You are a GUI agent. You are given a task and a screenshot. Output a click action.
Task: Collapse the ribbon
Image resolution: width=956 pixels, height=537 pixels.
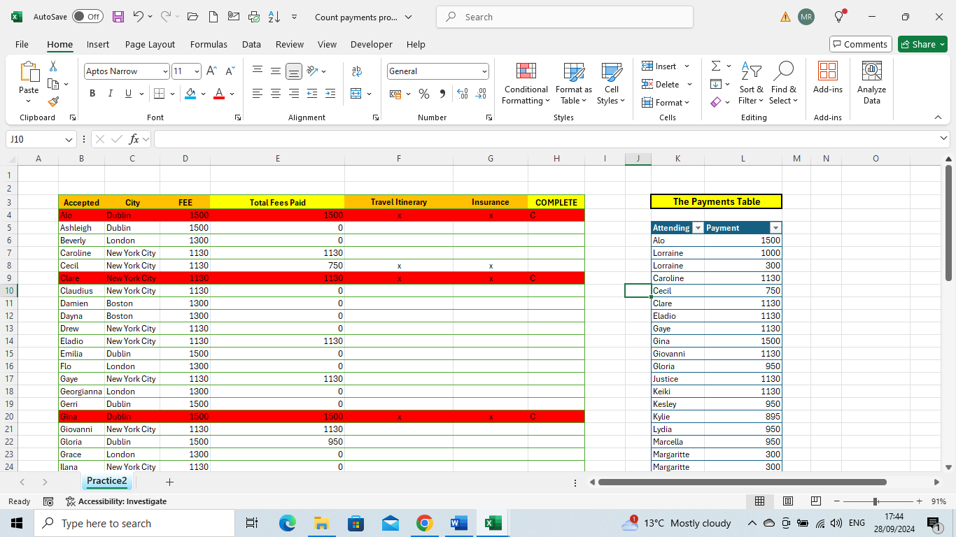[x=938, y=117]
